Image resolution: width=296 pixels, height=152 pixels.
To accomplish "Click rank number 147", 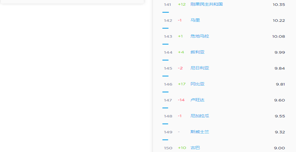I will (168, 100).
